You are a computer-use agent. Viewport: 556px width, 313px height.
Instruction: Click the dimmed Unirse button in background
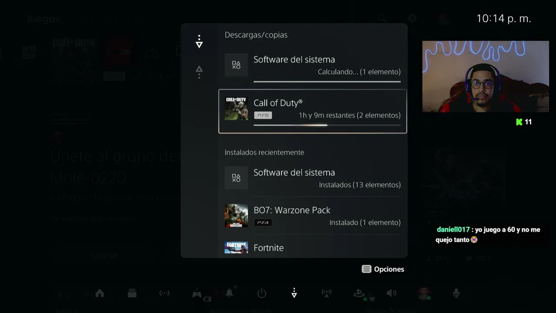point(105,256)
